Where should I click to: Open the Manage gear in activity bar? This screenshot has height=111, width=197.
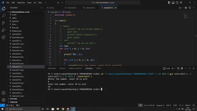(x=3, y=100)
